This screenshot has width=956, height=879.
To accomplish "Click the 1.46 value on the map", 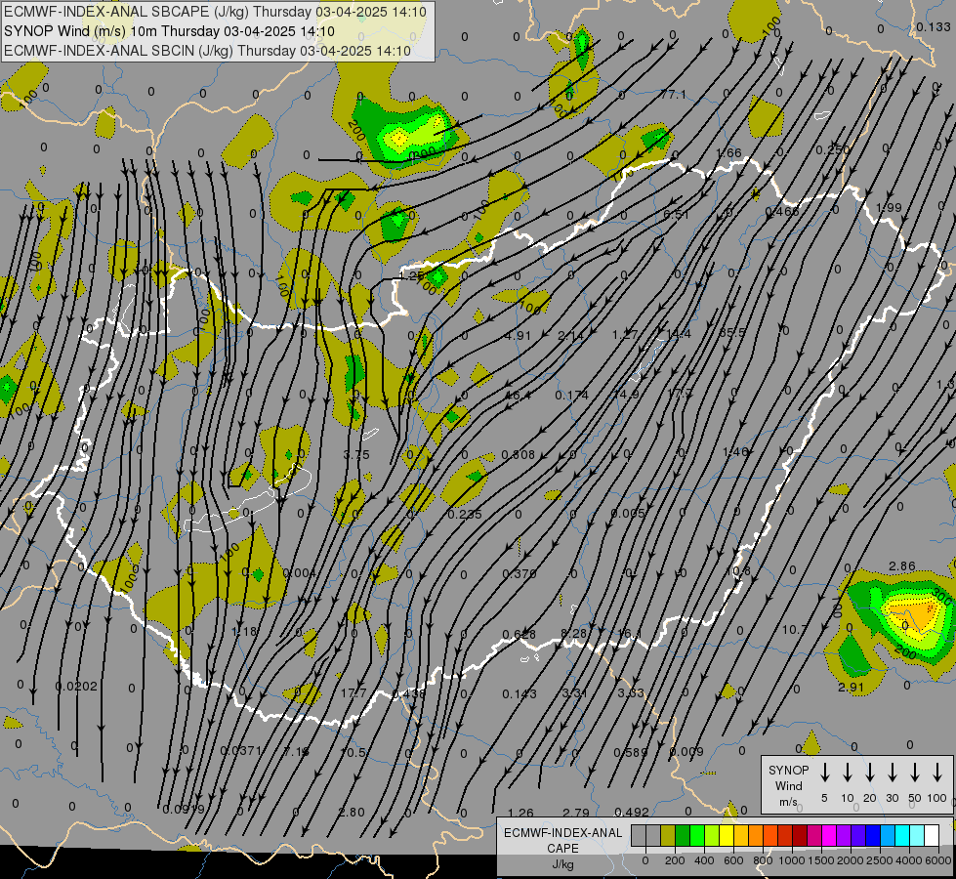I will click(735, 452).
